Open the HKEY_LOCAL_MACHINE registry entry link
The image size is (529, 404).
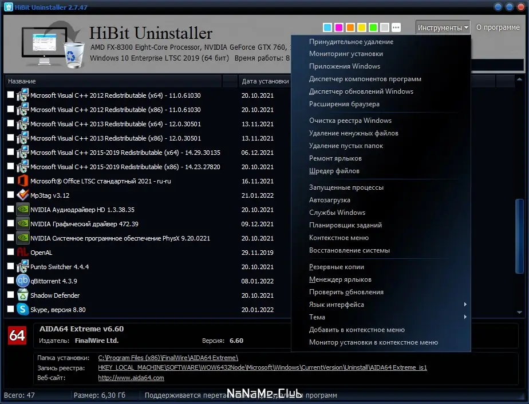tap(262, 367)
